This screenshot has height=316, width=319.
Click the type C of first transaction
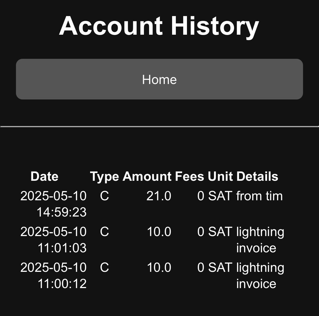[x=104, y=196]
